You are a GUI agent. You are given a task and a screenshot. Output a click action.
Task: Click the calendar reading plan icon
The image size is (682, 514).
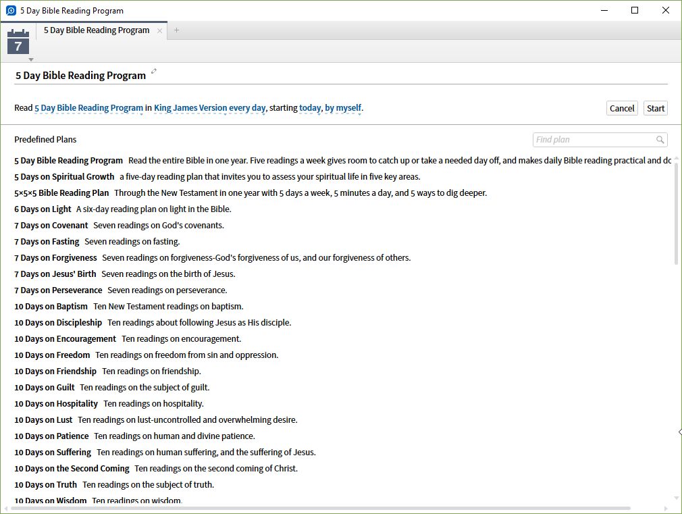coord(17,42)
